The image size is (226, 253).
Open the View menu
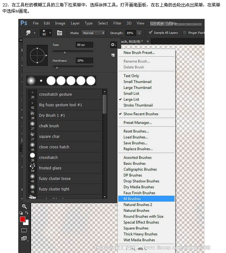point(140,23)
